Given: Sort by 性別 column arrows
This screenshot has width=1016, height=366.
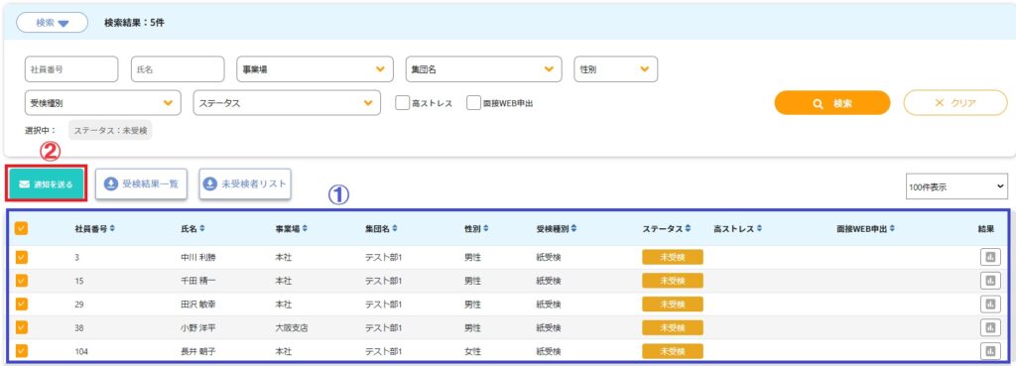Looking at the screenshot, I should click(x=486, y=229).
